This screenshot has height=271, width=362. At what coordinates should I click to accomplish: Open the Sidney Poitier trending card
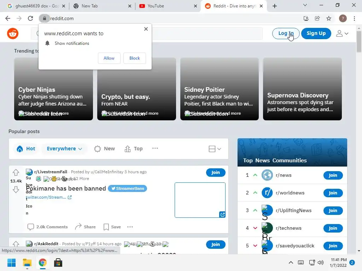[x=219, y=89]
